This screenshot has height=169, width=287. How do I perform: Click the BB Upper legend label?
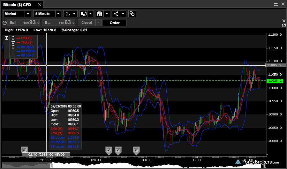pos(28,47)
